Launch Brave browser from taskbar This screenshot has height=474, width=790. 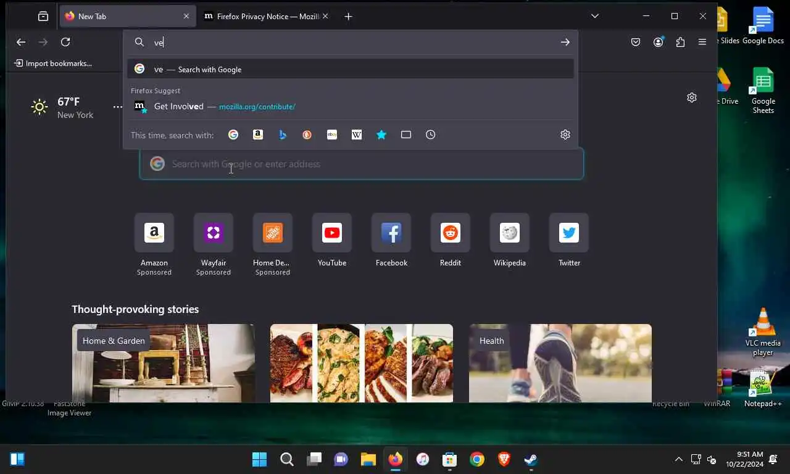coord(504,459)
